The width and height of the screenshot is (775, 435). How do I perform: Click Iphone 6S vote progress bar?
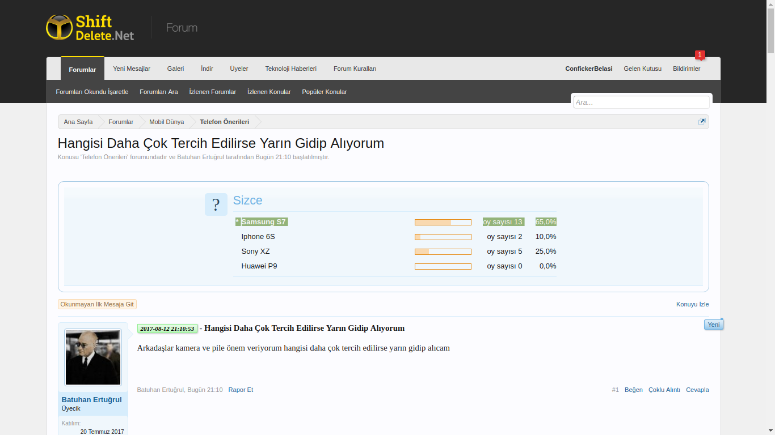pyautogui.click(x=443, y=237)
